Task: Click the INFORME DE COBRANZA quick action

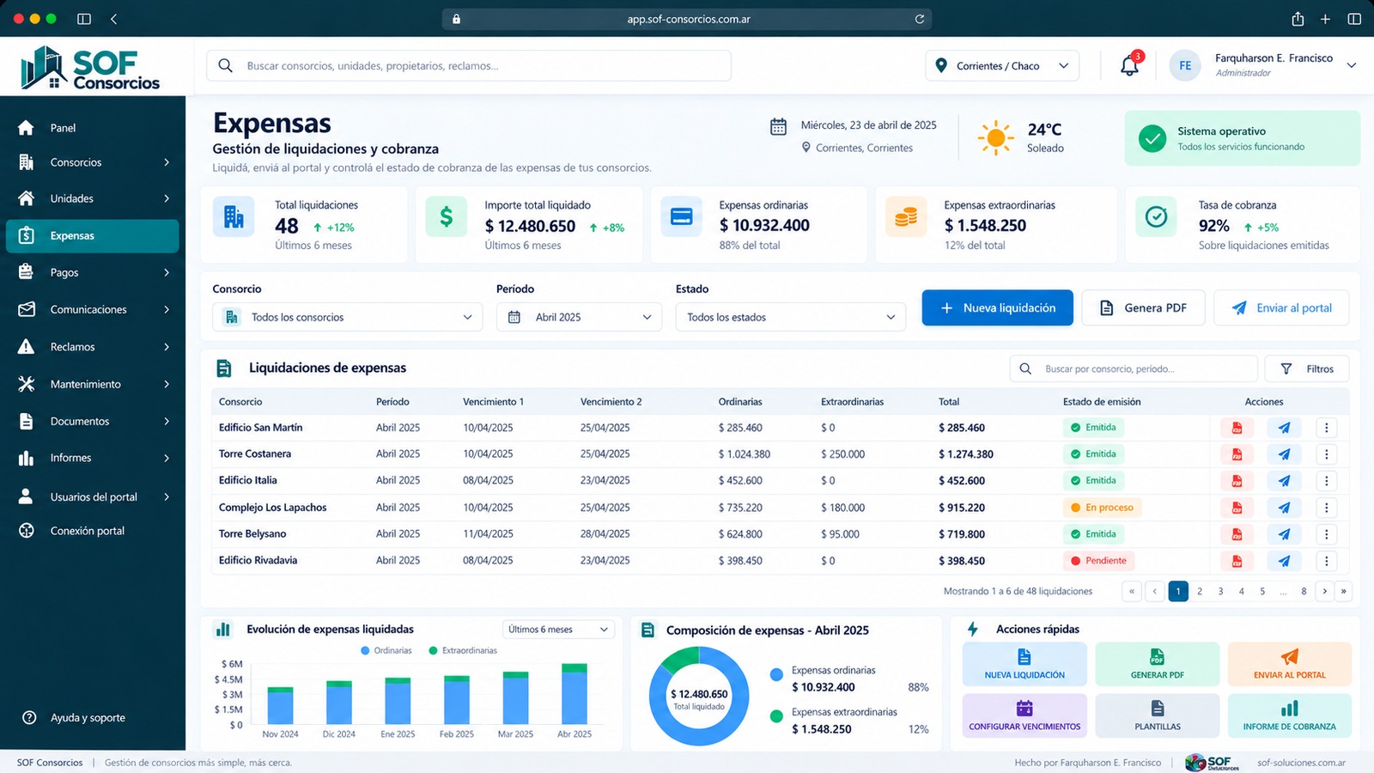Action: click(x=1290, y=715)
